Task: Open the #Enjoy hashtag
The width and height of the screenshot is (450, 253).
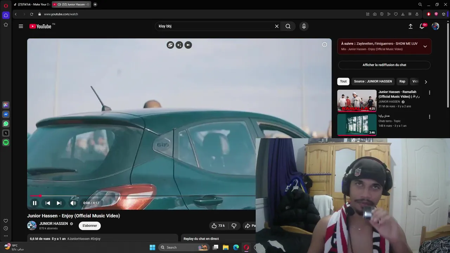Action: pyautogui.click(x=96, y=239)
